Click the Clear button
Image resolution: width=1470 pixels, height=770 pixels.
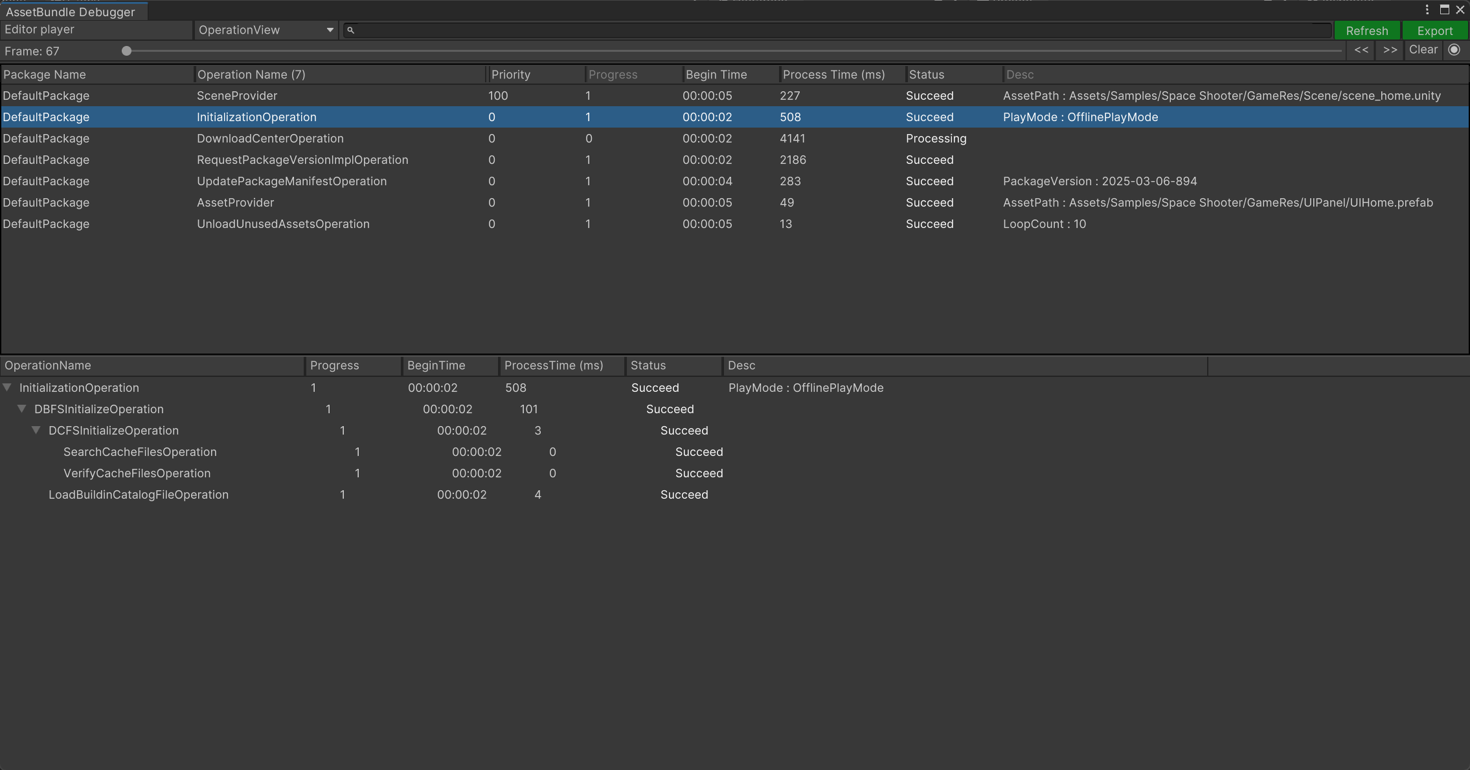click(x=1423, y=50)
